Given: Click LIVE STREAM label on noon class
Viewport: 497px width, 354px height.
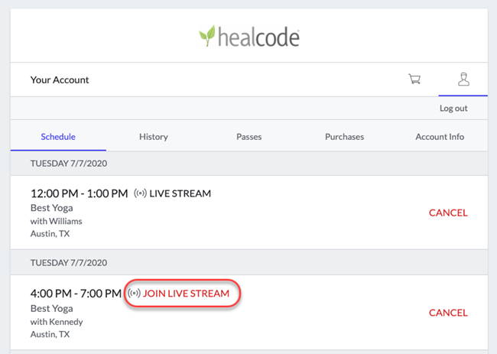Looking at the screenshot, I should click(x=180, y=193).
